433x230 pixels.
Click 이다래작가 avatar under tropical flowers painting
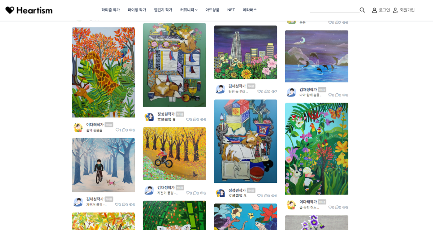click(291, 204)
